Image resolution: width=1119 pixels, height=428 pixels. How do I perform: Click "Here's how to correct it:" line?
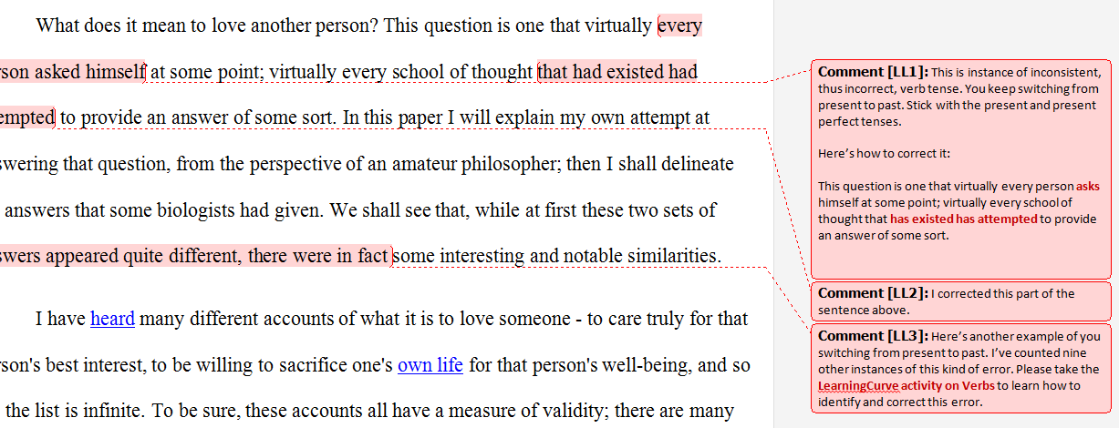click(x=884, y=153)
